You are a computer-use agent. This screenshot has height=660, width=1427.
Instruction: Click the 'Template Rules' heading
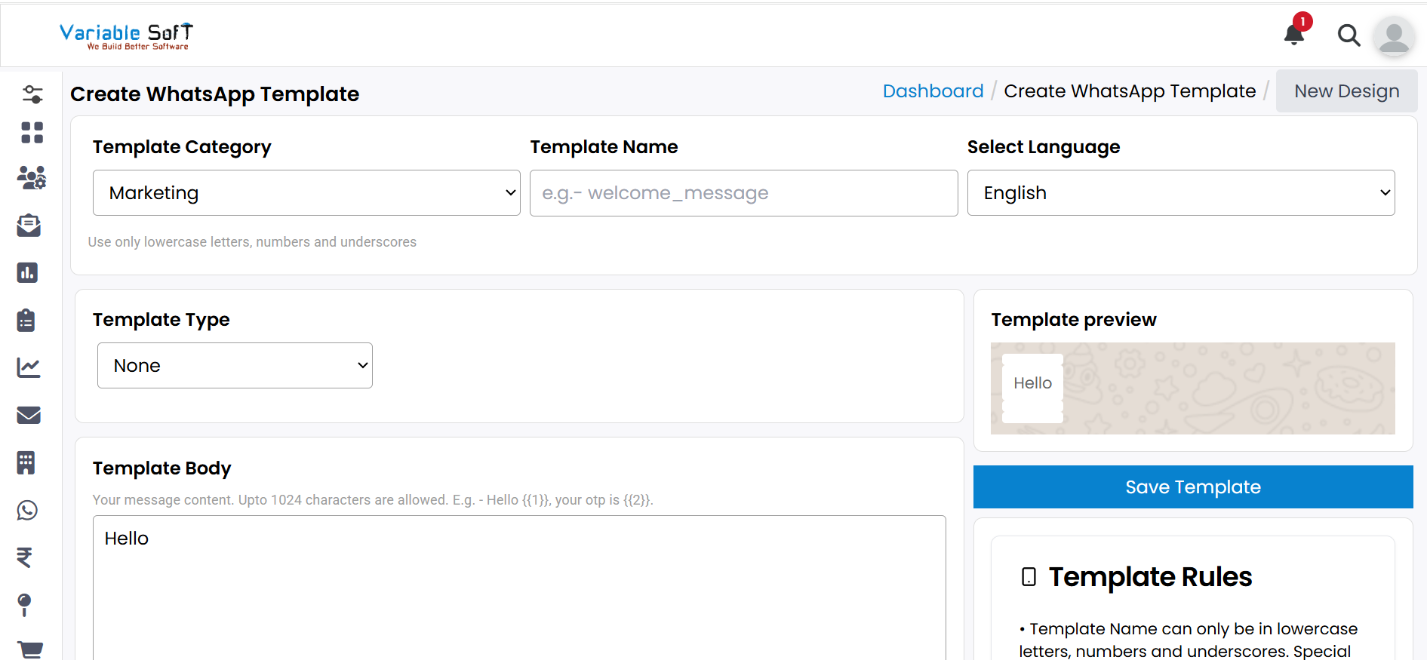click(1150, 577)
